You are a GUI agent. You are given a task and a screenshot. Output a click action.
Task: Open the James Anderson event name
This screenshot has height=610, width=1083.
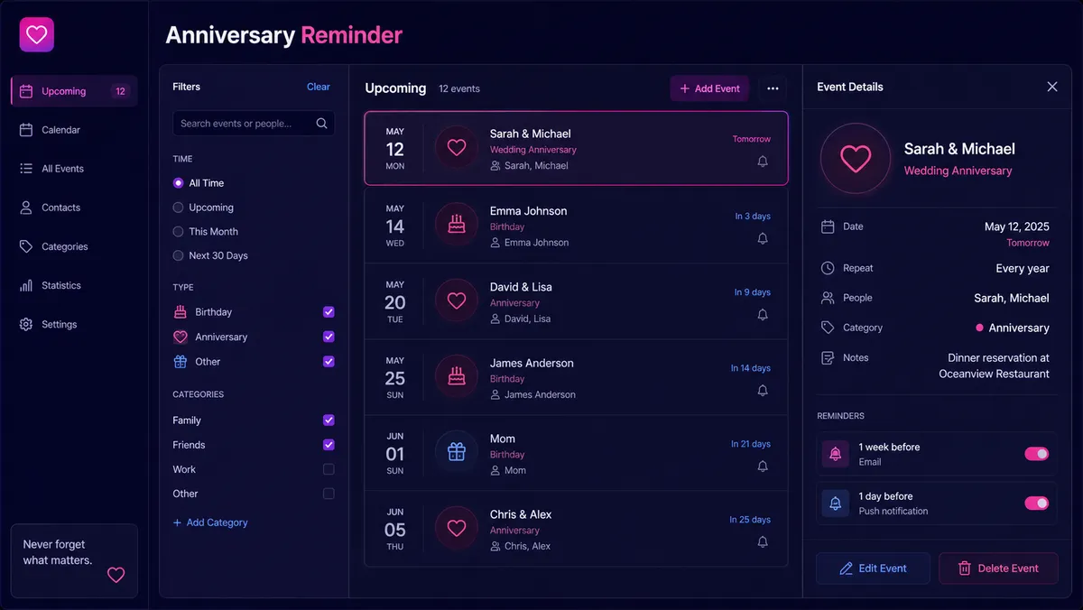532,363
